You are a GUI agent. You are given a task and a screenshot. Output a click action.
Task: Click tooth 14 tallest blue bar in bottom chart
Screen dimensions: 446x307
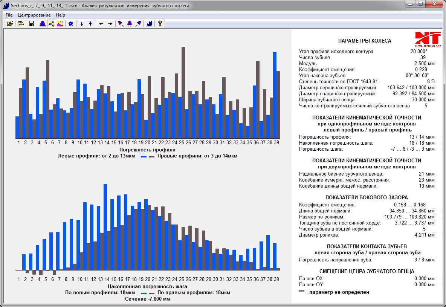tap(105, 227)
